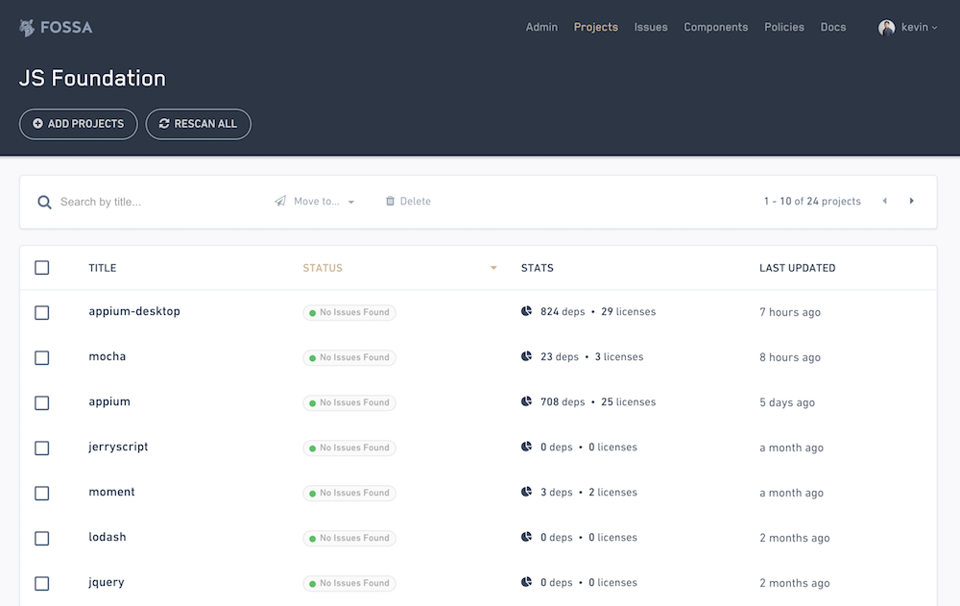Image resolution: width=960 pixels, height=606 pixels.
Task: Open the Admin nav item
Action: click(x=541, y=27)
